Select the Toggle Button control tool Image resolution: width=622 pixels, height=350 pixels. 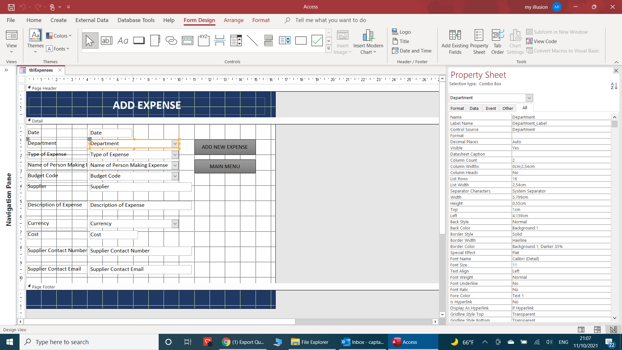pos(269,41)
